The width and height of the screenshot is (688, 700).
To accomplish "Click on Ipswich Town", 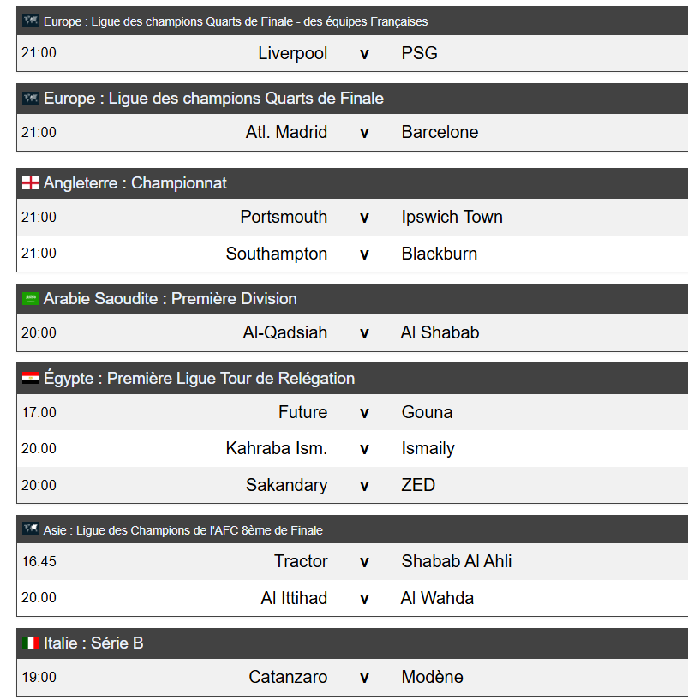I will (452, 217).
